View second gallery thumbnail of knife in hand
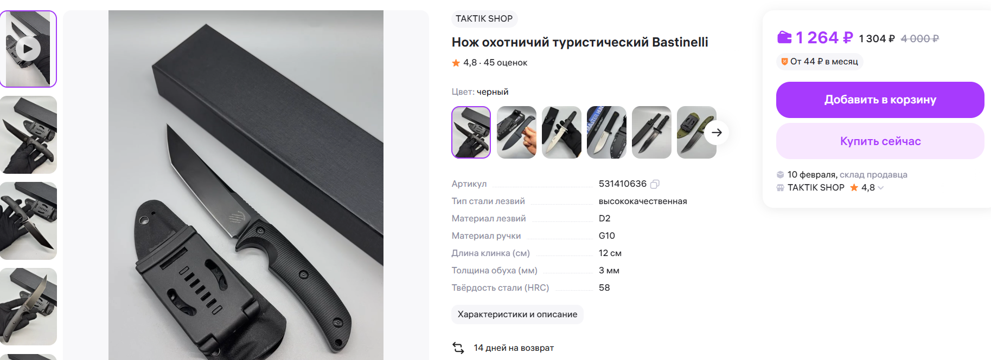Image resolution: width=991 pixels, height=360 pixels. [x=28, y=135]
